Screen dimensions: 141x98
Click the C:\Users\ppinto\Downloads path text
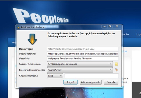click(x=63, y=64)
